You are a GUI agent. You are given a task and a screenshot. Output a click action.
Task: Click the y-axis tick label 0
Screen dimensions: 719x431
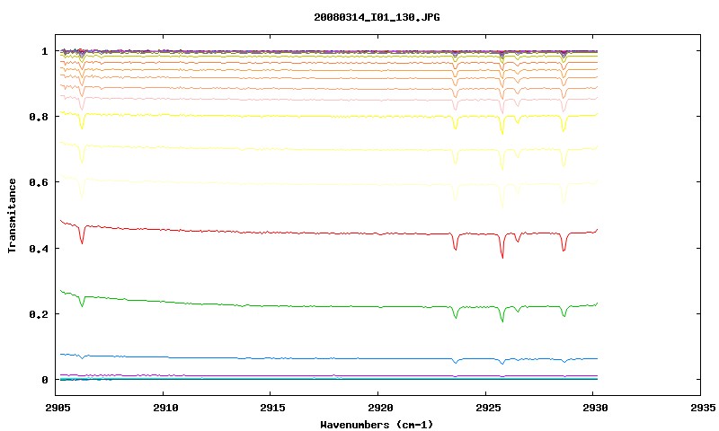click(44, 380)
